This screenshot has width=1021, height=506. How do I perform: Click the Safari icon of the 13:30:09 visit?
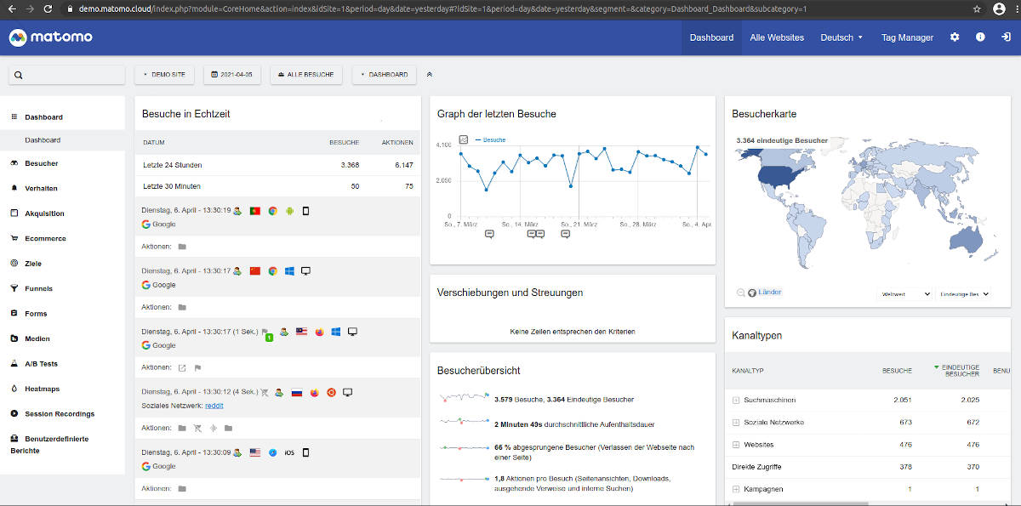point(272,452)
